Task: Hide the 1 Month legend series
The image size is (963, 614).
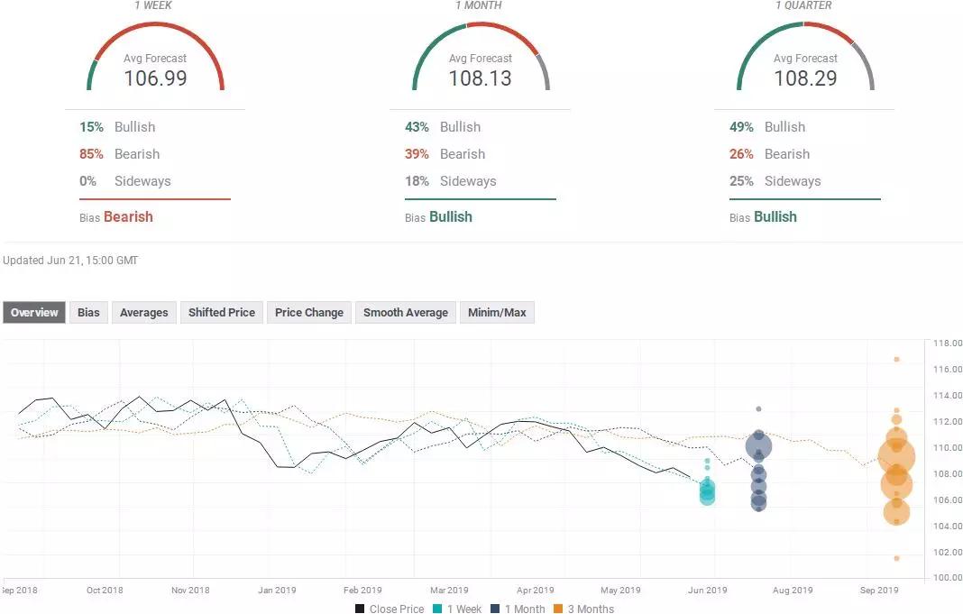Action: pos(521,609)
